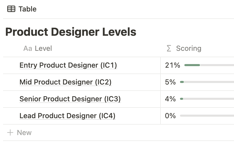This screenshot has width=234, height=145.
Task: Click the plus icon to add row
Action: click(x=10, y=133)
